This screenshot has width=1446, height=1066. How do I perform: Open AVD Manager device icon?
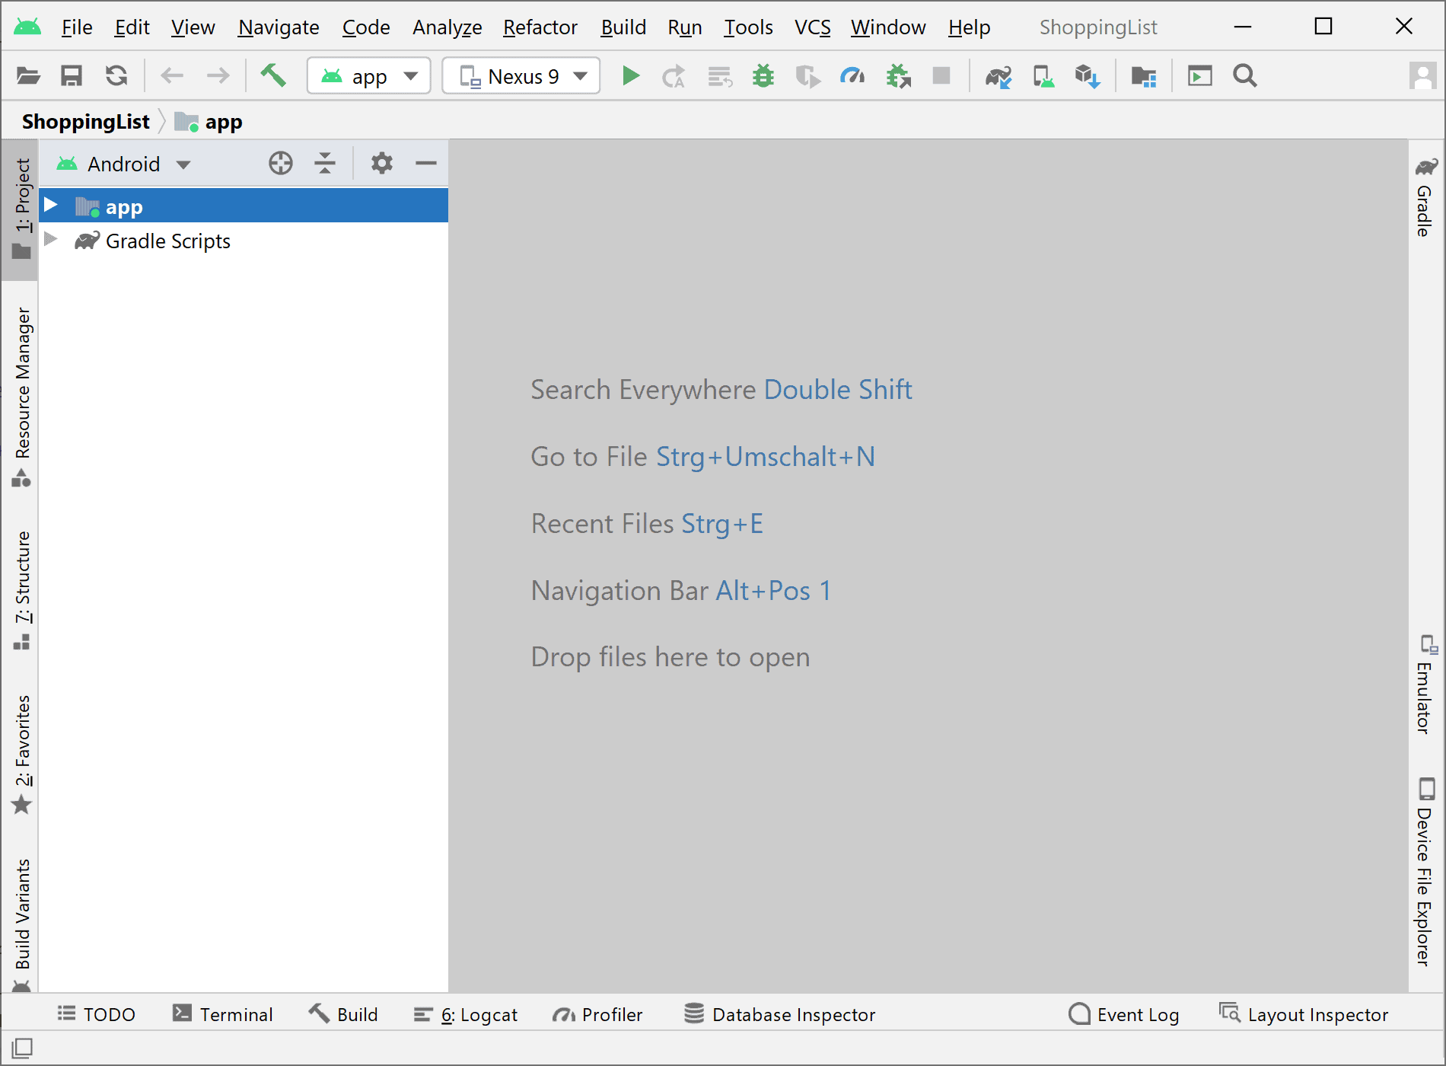[x=1043, y=76]
